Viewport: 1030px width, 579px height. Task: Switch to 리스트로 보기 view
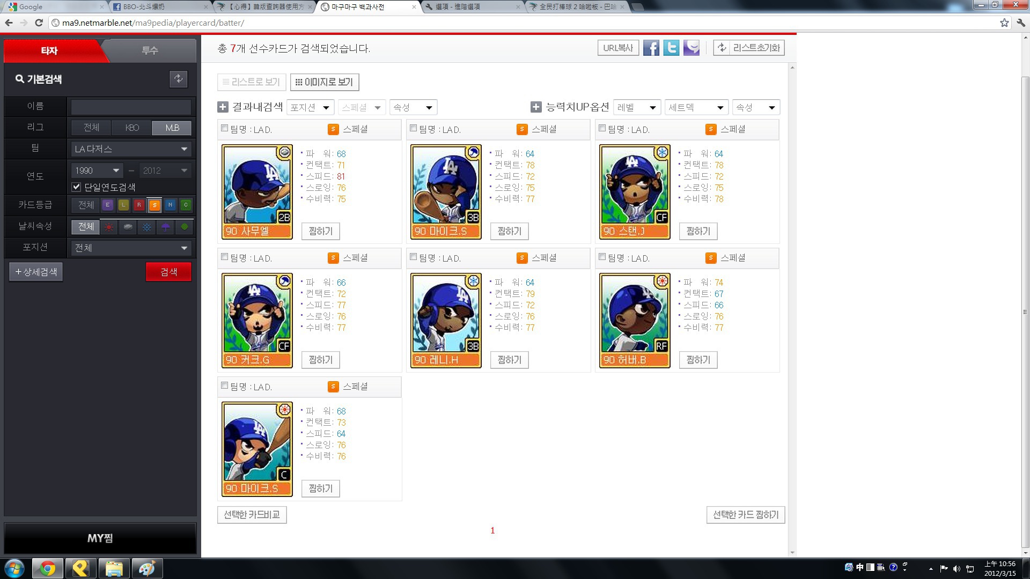pyautogui.click(x=252, y=82)
